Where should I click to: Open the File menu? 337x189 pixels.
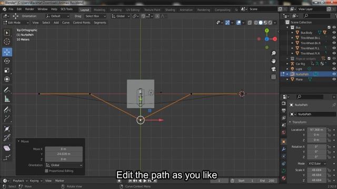(x=11, y=9)
